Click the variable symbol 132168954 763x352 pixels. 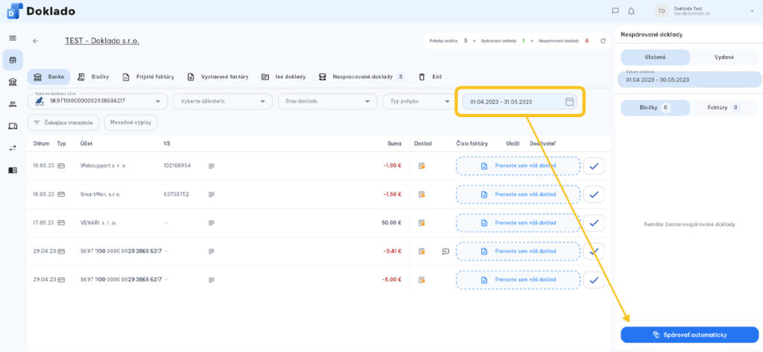point(177,166)
